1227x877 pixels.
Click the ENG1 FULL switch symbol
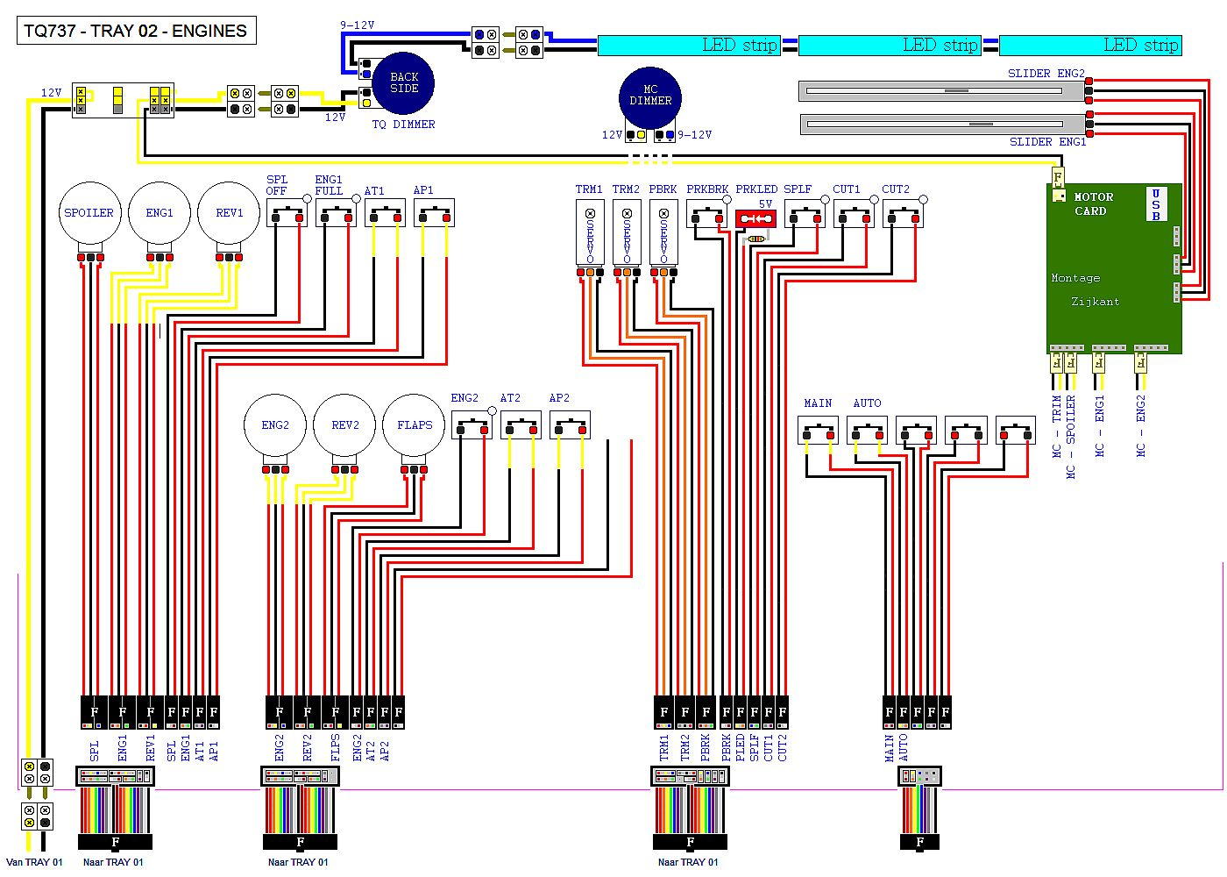[336, 213]
